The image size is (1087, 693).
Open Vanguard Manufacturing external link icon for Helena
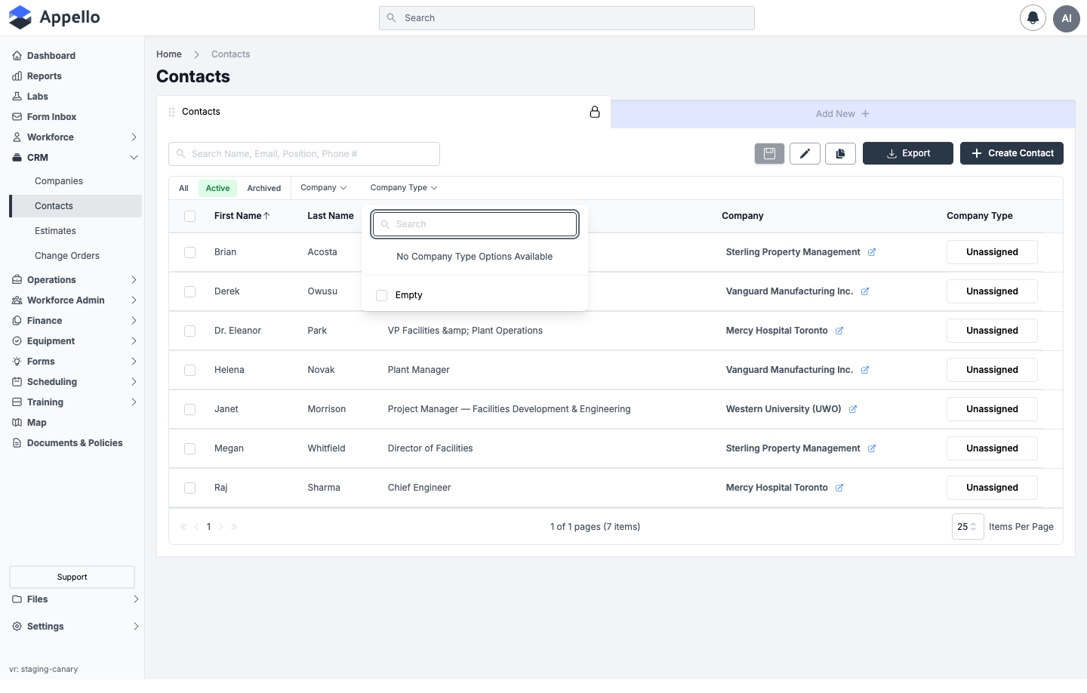(x=865, y=370)
